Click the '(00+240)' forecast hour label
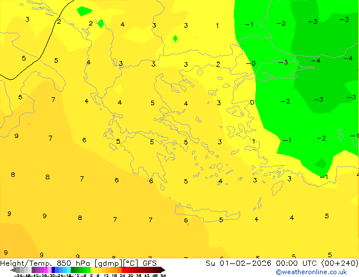This screenshot has width=359, height=277. [x=340, y=263]
